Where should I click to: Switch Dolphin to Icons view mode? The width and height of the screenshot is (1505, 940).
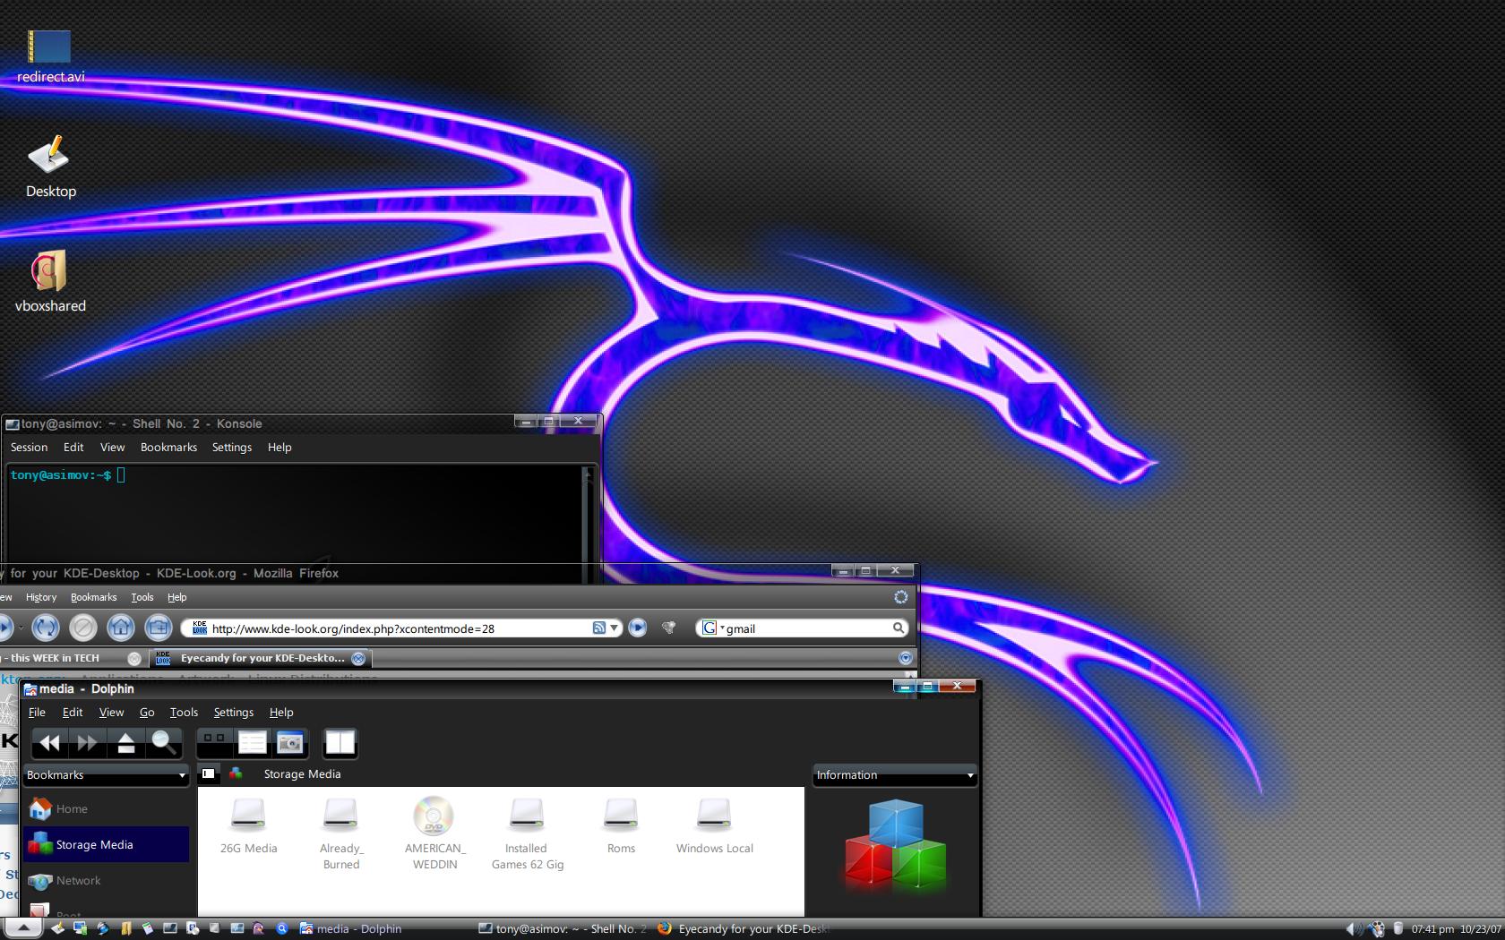pos(215,742)
